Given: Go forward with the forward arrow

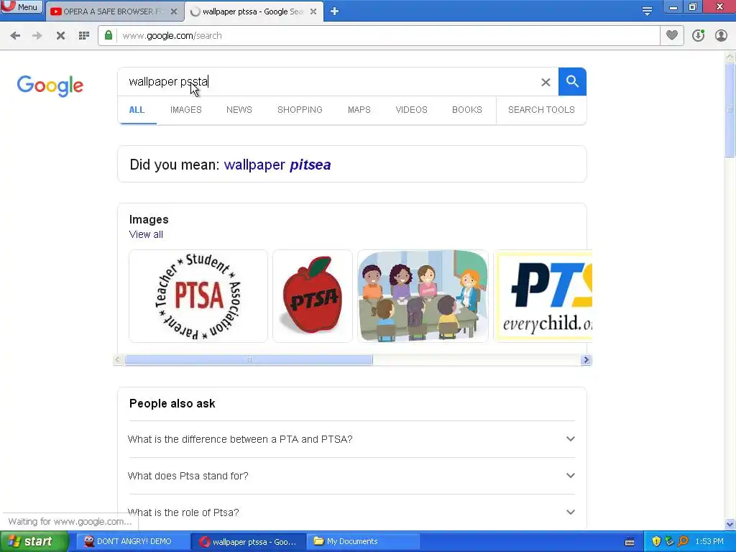Looking at the screenshot, I should pyautogui.click(x=37, y=36).
